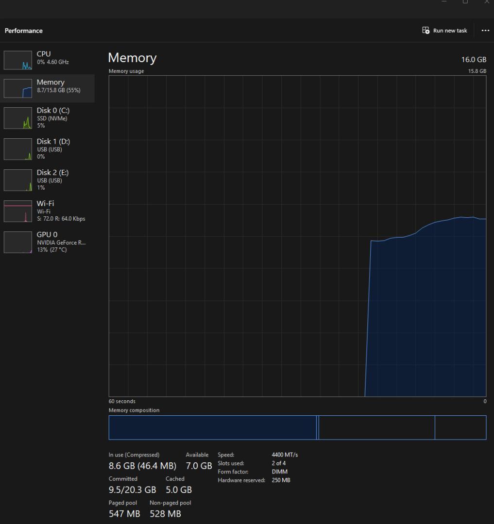Click the Standby middle segment of Memory composition
Screen dimensions: 494x524
(x=376, y=427)
